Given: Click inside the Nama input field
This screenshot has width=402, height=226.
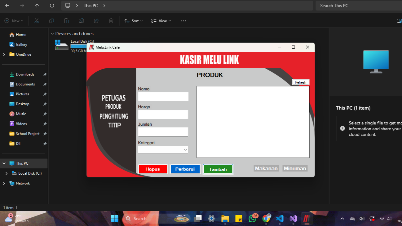Looking at the screenshot, I should [163, 96].
